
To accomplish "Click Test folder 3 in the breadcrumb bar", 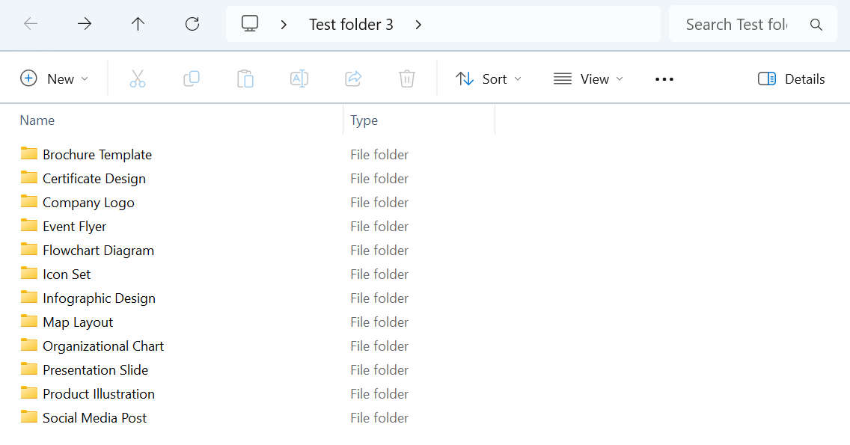I will pos(352,23).
